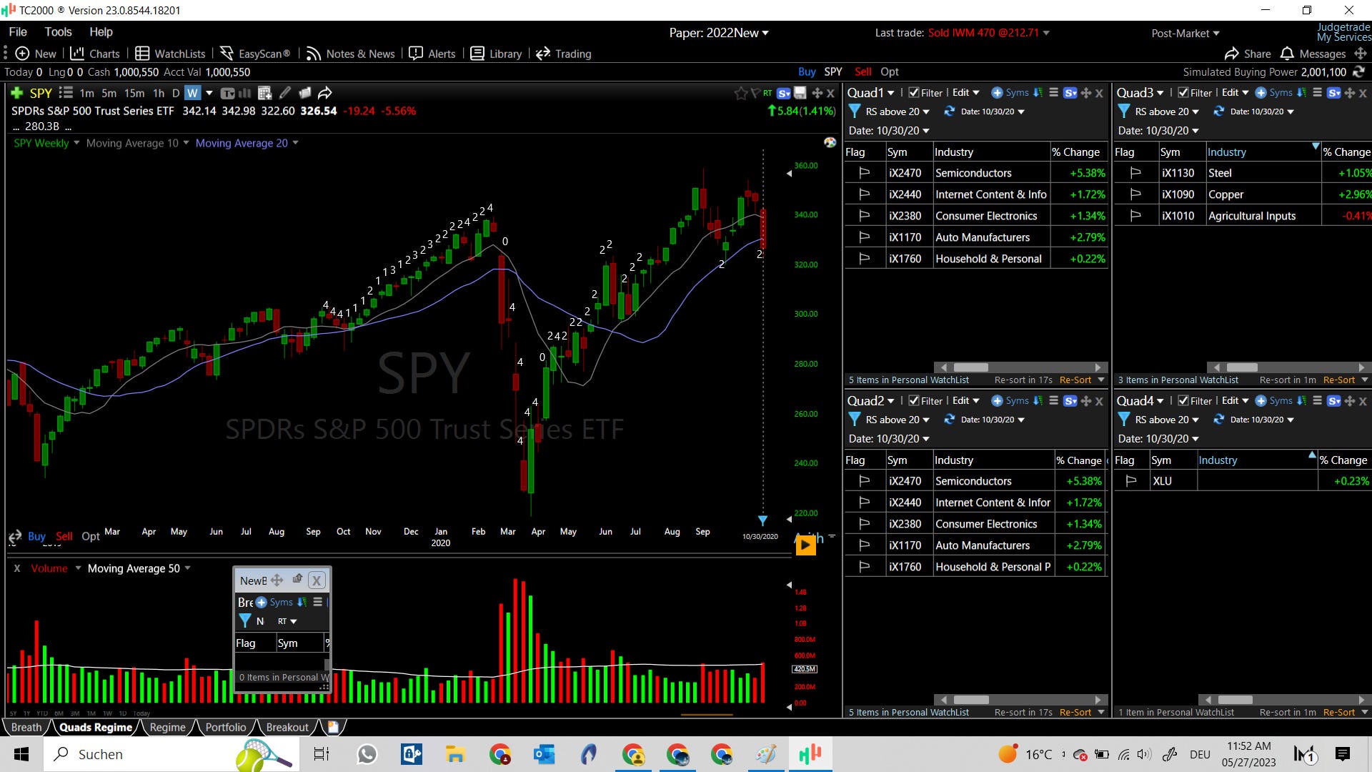Toggle the Filter checkbox in Quad4

[x=1183, y=401]
